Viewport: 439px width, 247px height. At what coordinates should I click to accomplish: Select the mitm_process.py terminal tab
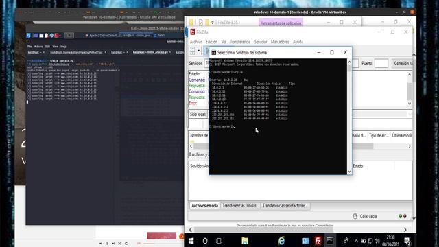[x=152, y=52]
